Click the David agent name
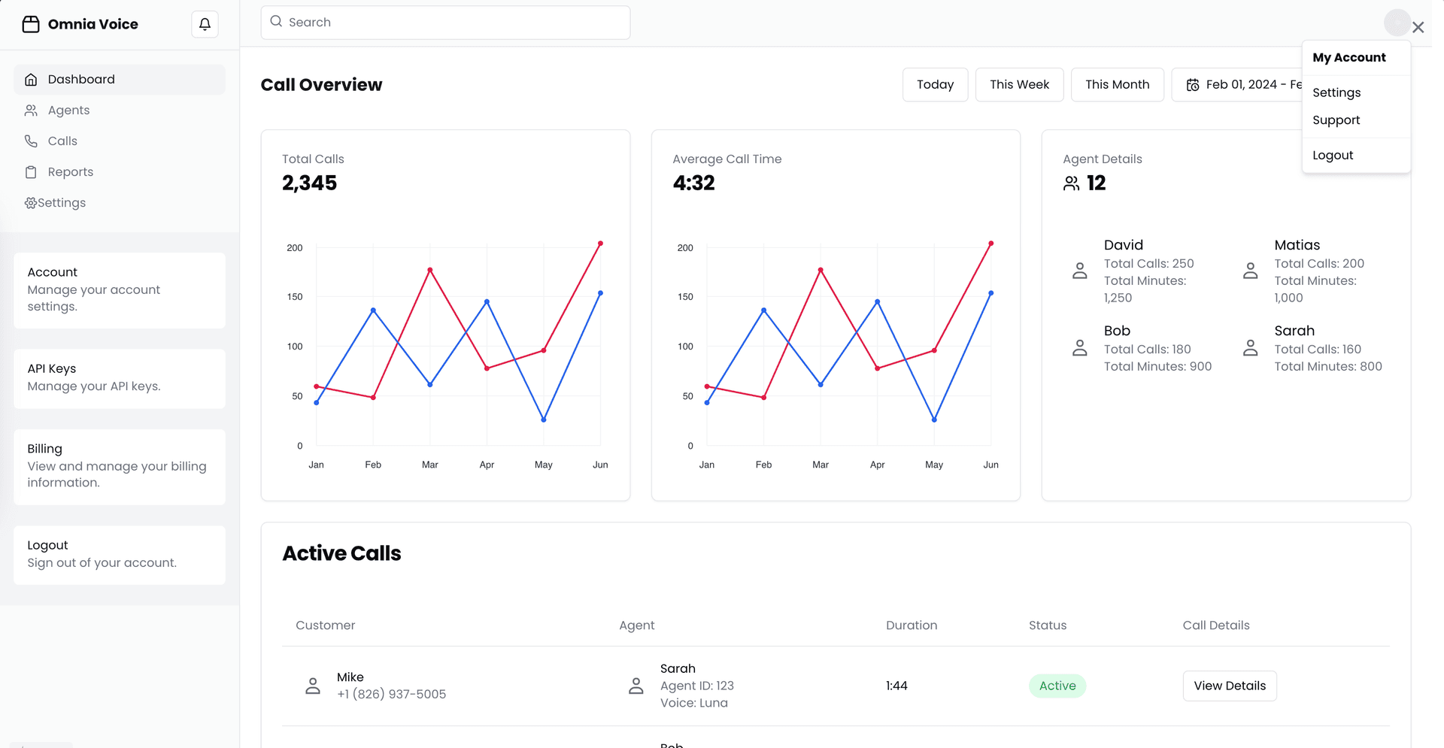 [x=1123, y=245]
